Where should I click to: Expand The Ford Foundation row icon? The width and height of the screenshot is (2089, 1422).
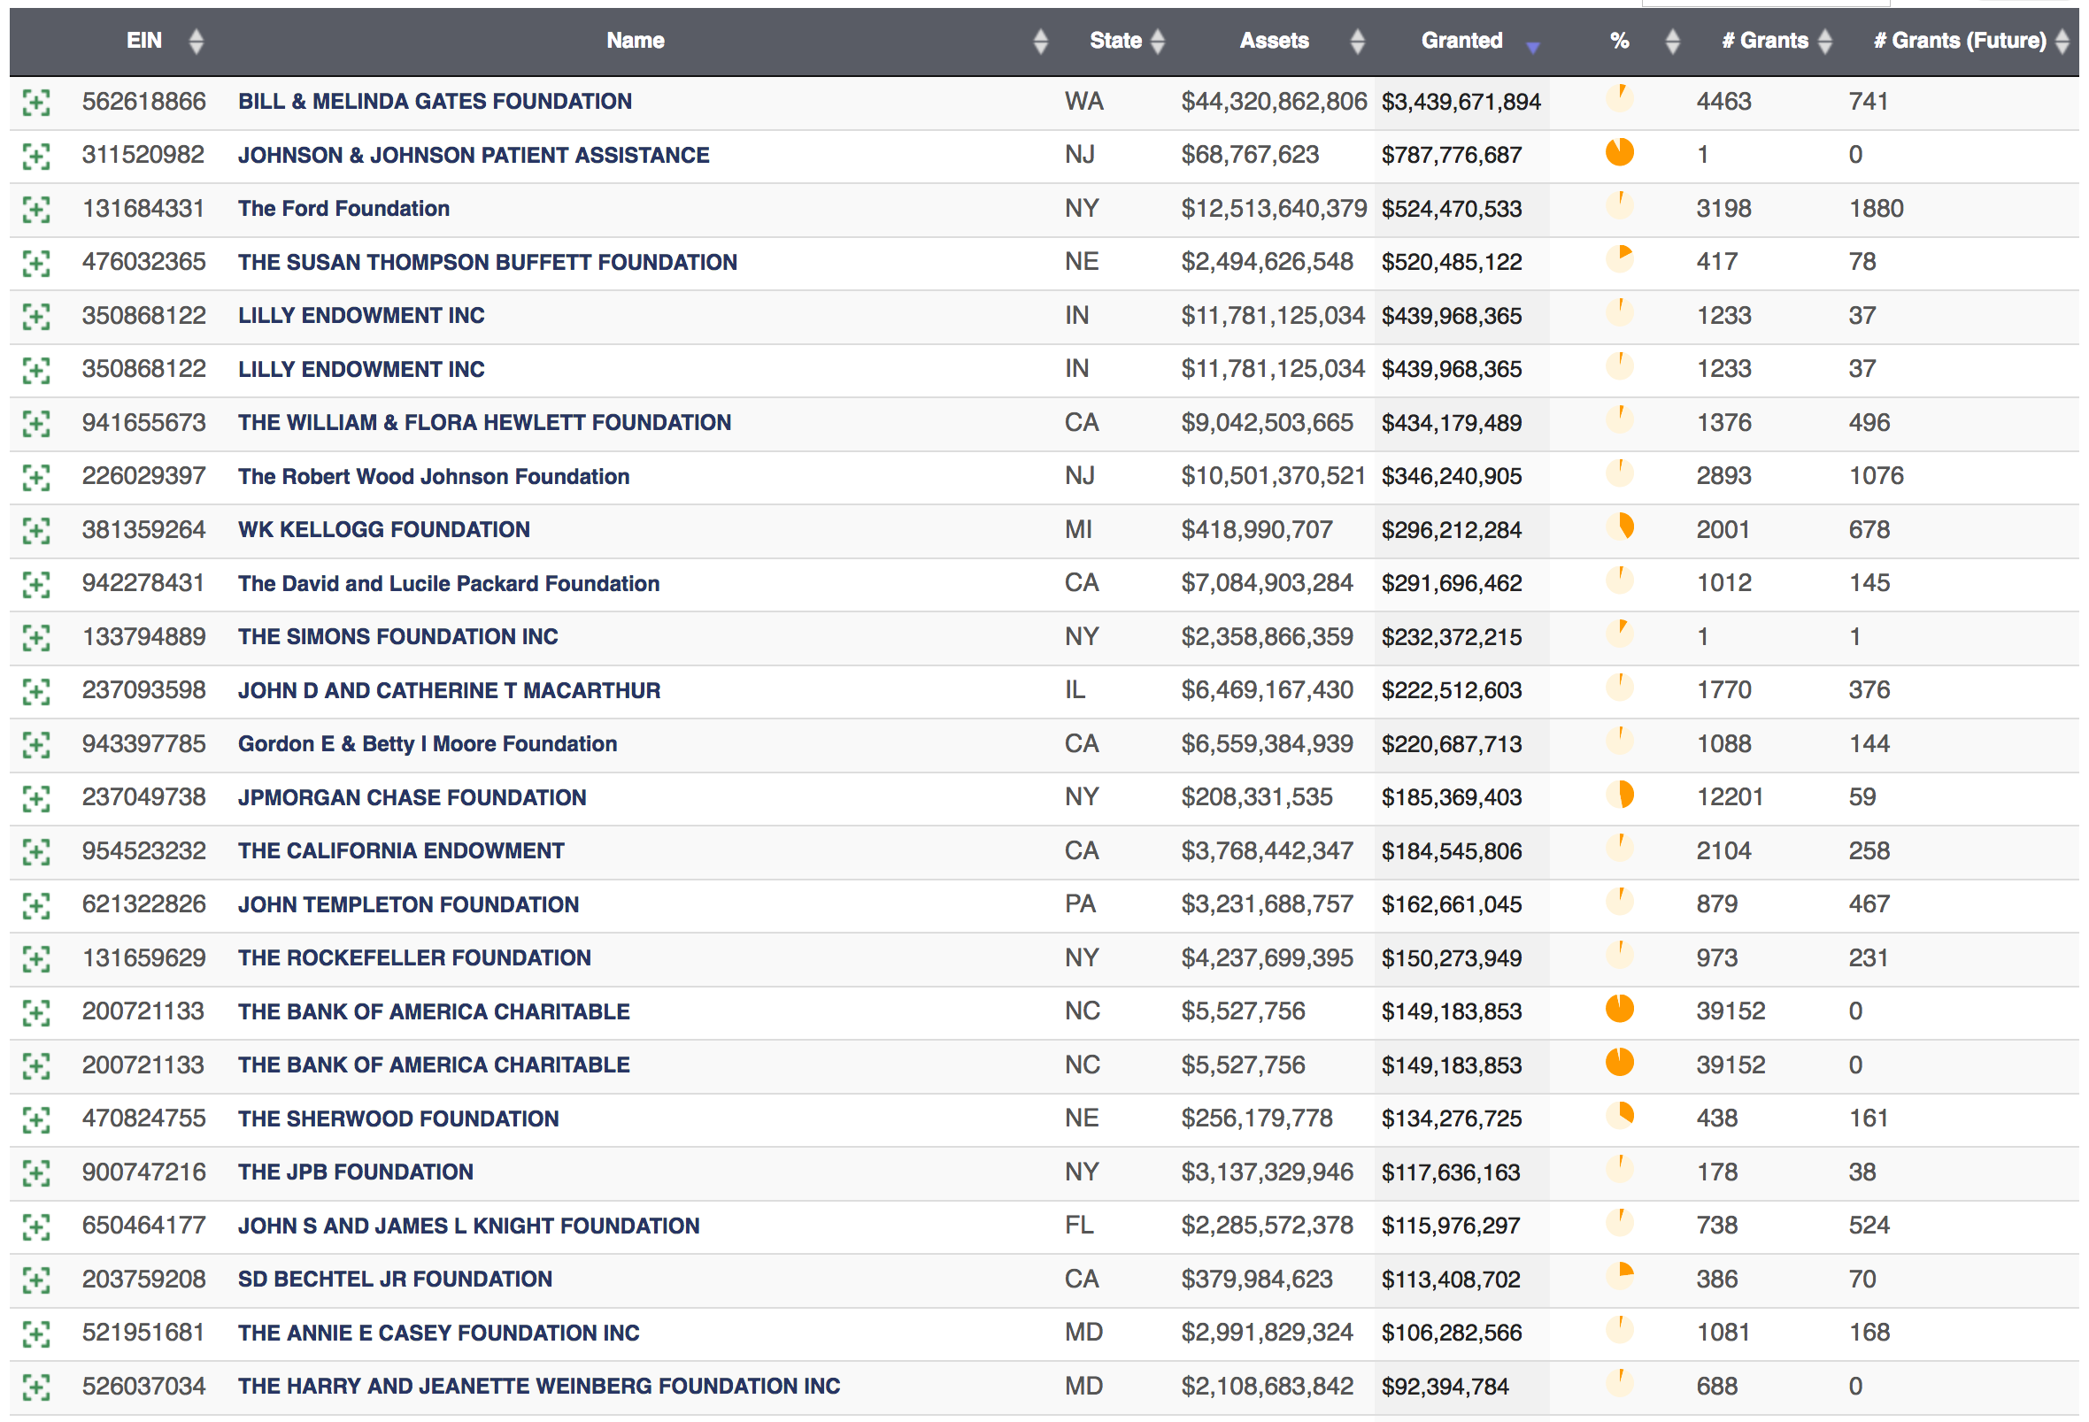(36, 210)
